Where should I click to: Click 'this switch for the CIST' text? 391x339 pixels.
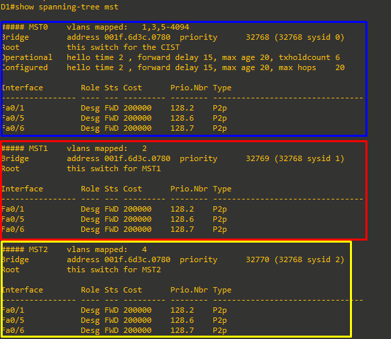pyautogui.click(x=123, y=47)
